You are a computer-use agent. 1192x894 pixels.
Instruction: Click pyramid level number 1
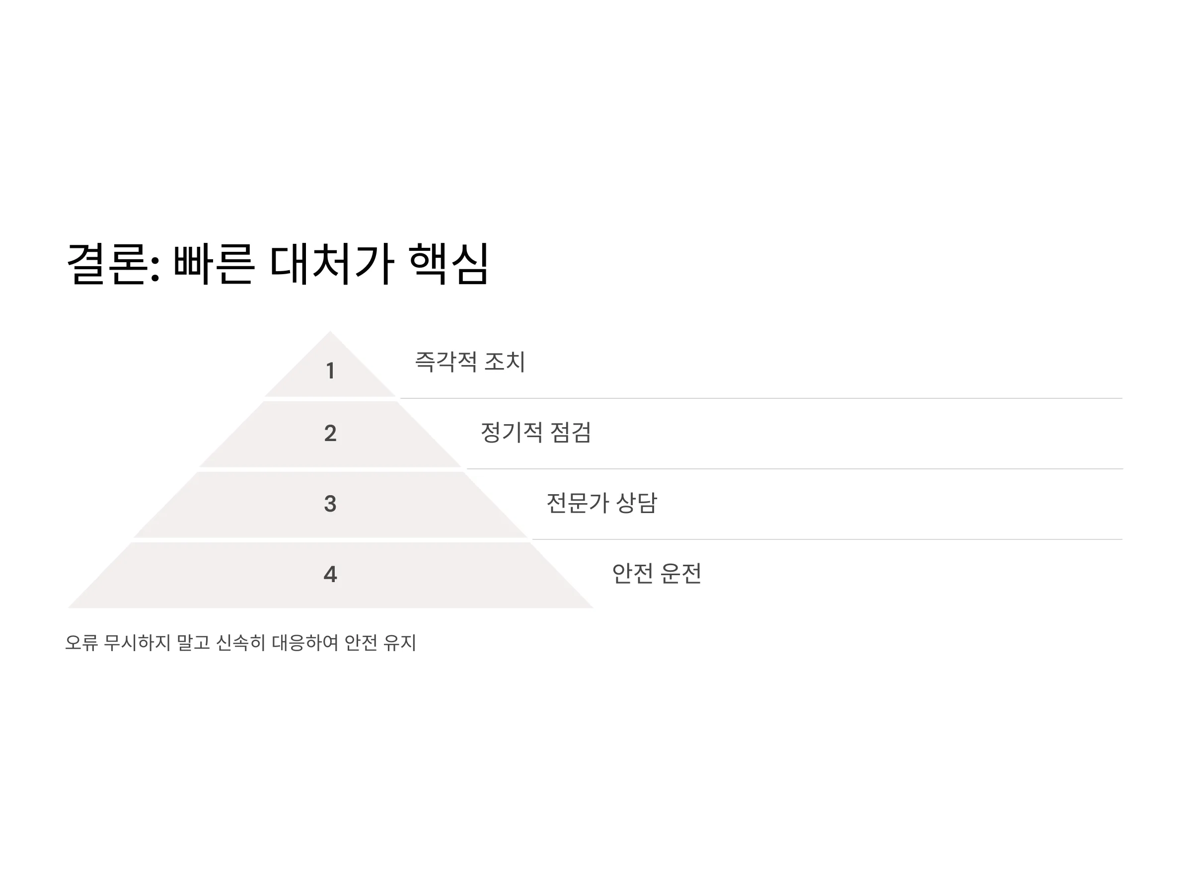point(330,371)
